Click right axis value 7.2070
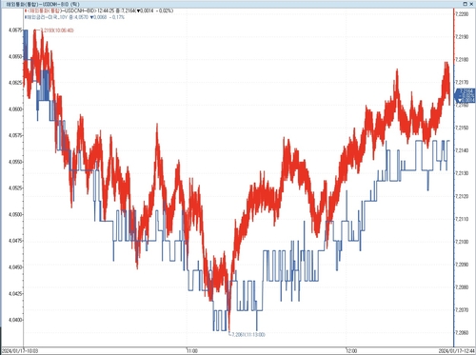Viewport: 476px width, 355px height. coord(462,310)
